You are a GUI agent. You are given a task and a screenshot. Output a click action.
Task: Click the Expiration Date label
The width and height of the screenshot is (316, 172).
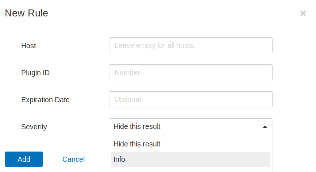point(45,100)
